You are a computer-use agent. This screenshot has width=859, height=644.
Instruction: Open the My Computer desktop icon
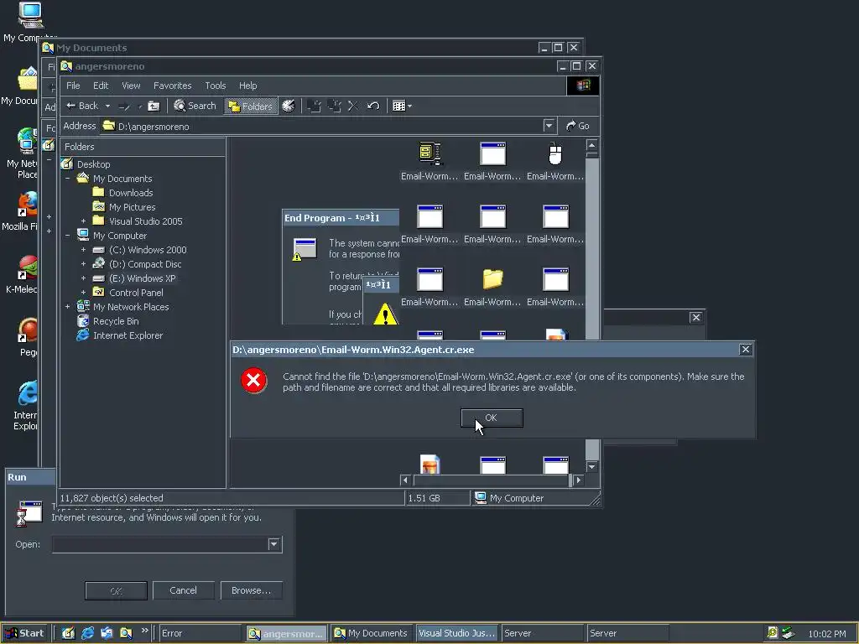(x=29, y=23)
